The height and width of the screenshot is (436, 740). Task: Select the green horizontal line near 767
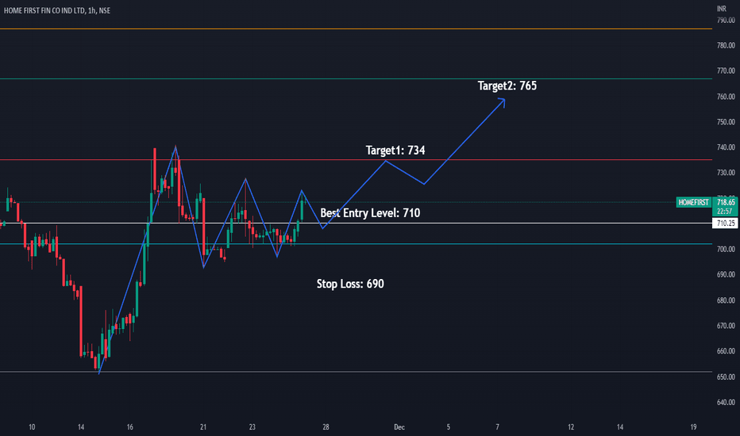point(356,79)
